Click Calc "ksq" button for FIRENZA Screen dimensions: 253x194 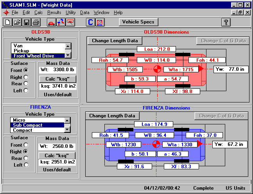click(57, 156)
